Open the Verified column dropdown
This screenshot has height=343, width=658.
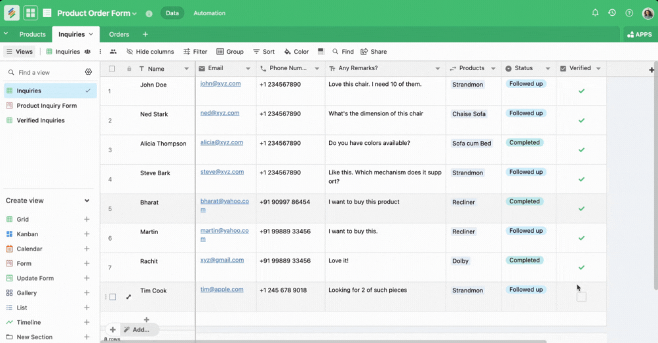(598, 68)
